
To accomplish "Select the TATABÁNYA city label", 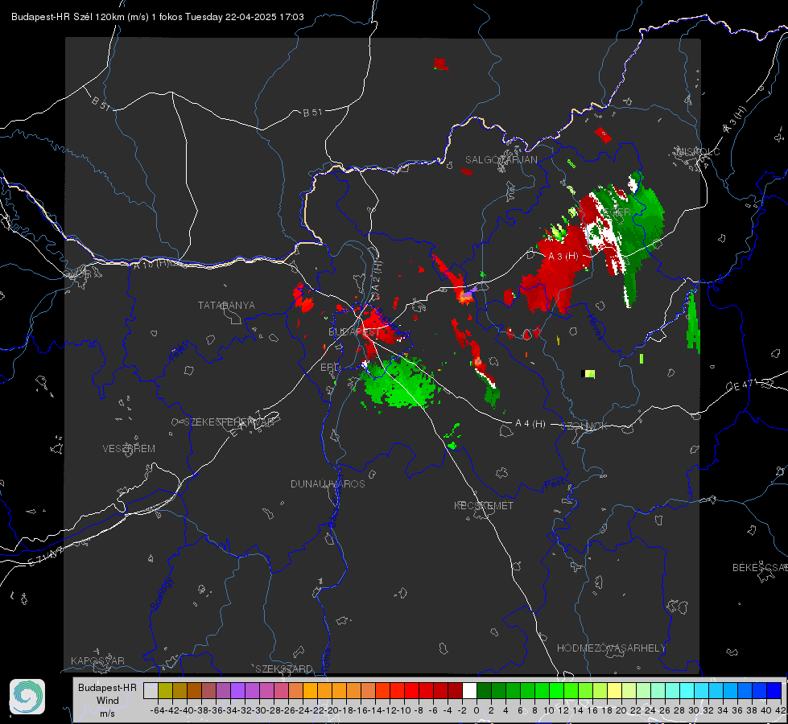I will pyautogui.click(x=226, y=306).
